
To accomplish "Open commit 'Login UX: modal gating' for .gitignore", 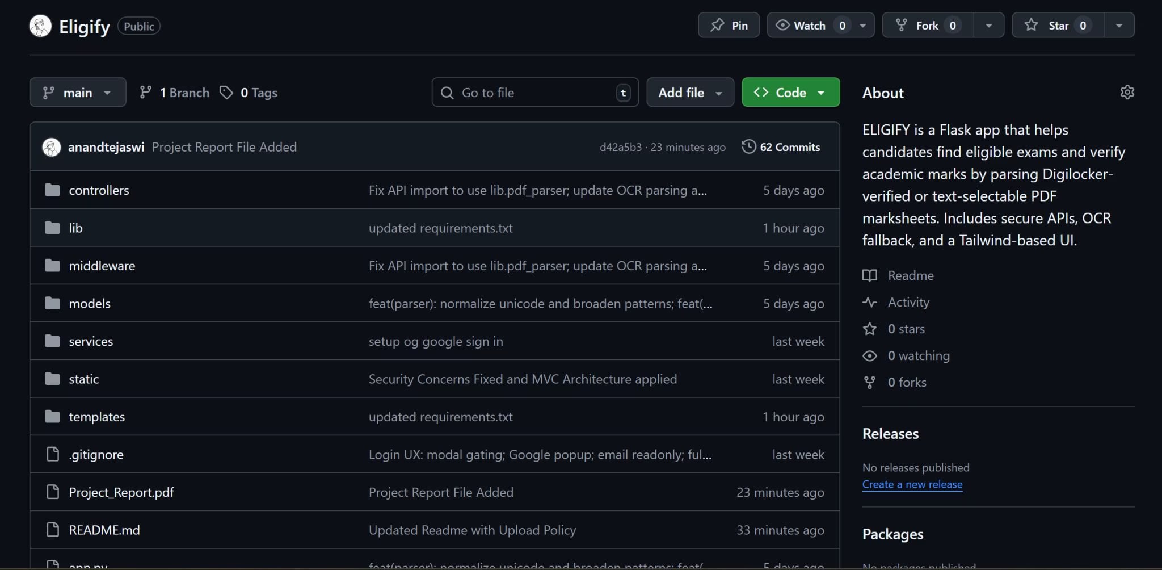I will pos(540,455).
